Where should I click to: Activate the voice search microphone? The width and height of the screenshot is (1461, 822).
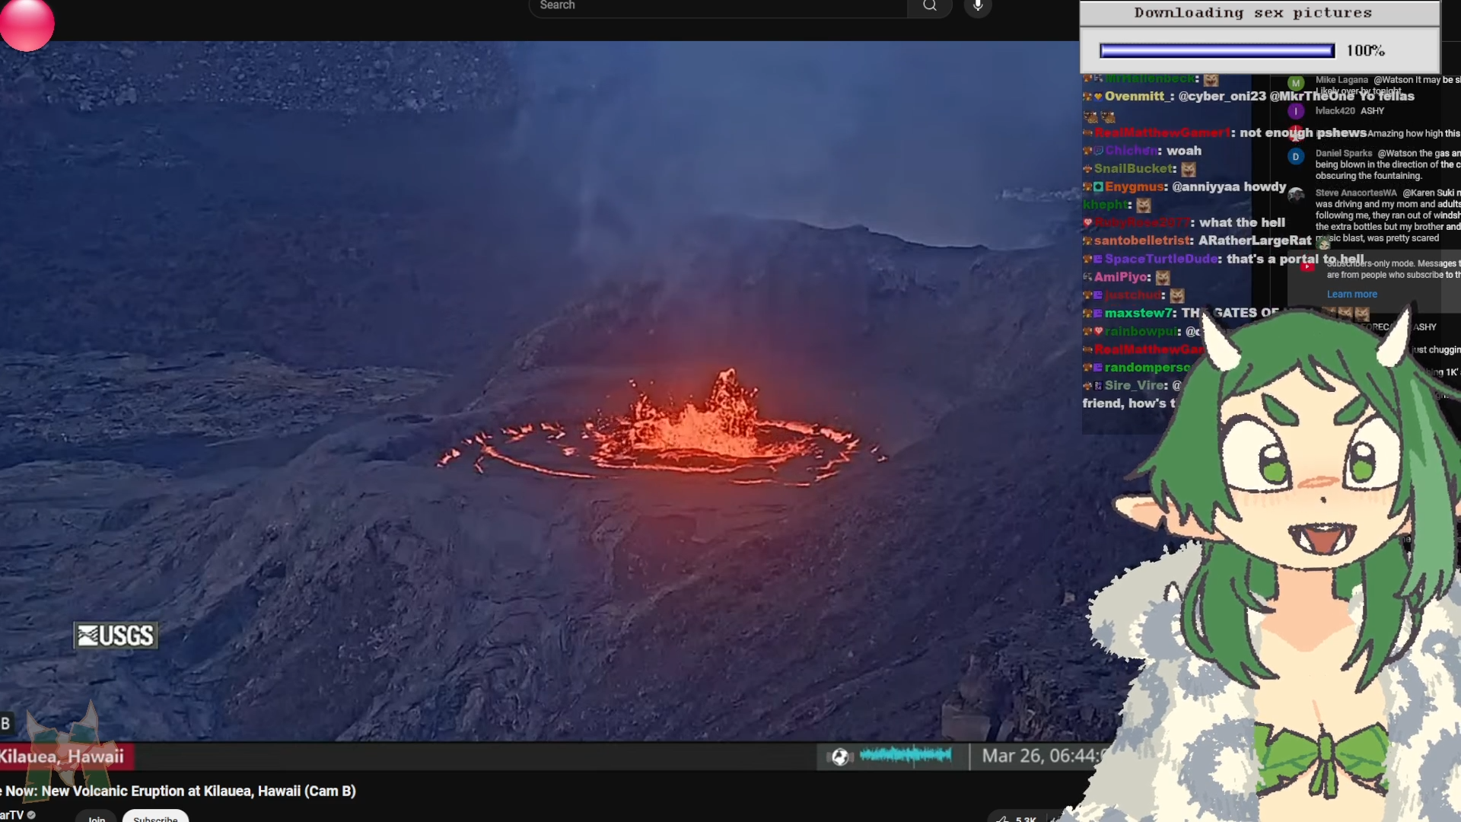click(x=978, y=7)
